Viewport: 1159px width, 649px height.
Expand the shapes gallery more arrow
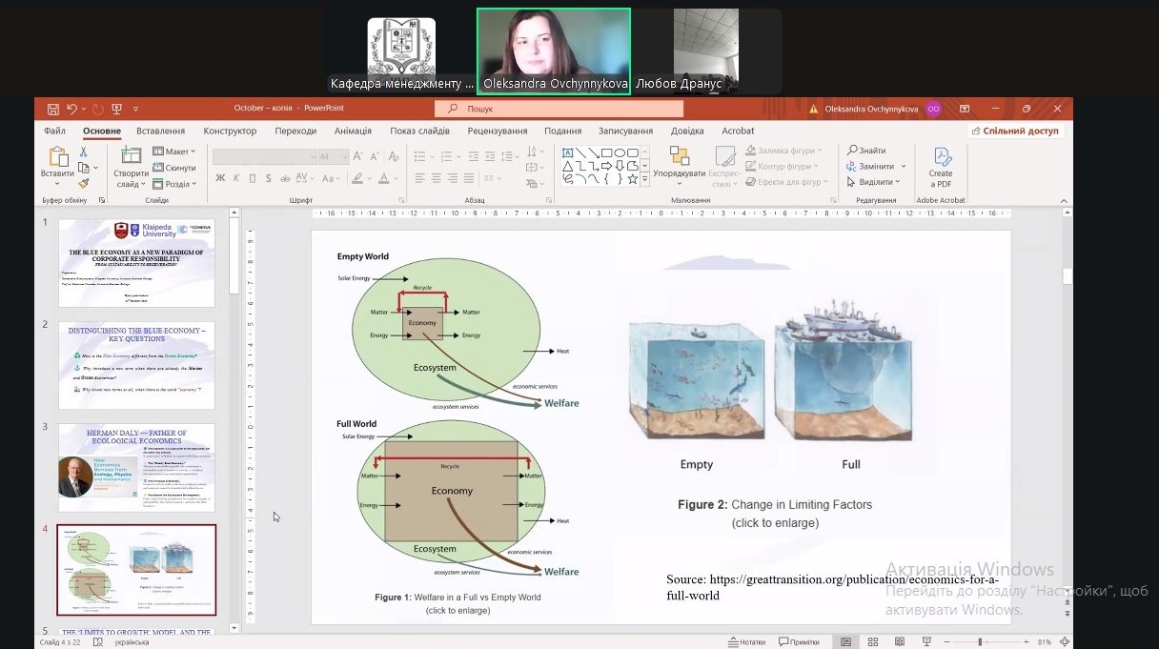coord(644,179)
